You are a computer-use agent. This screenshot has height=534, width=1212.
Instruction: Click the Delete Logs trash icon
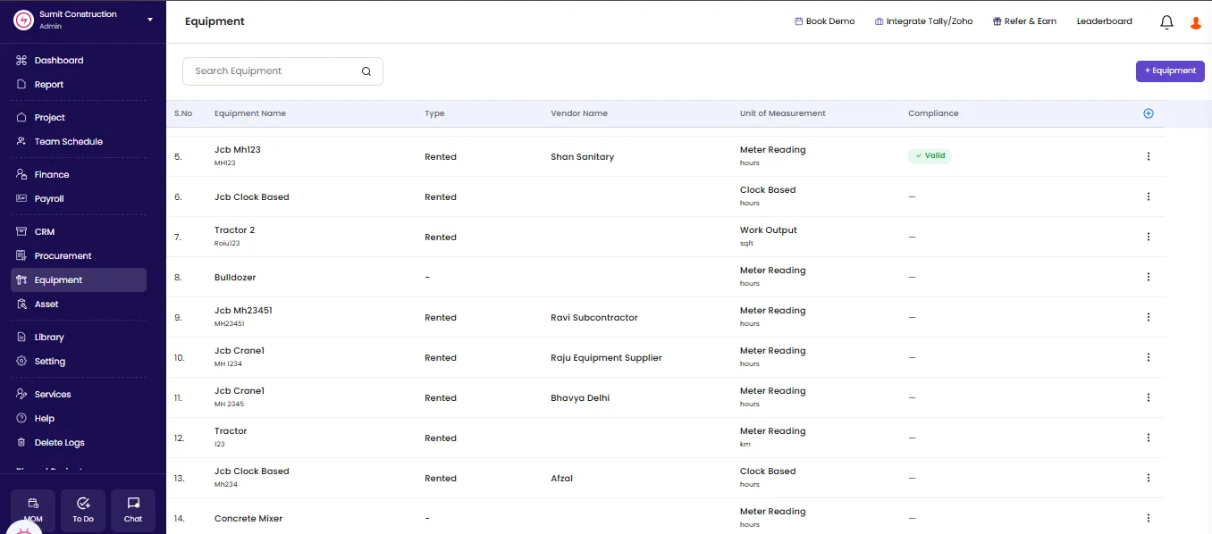click(x=21, y=443)
